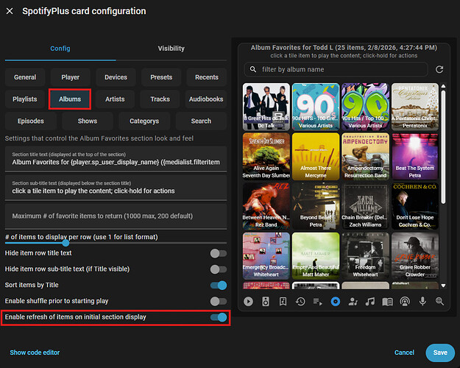Play Ampendectomy by Resurrection Band
Image resolution: width=460 pixels, height=368 pixels.
click(x=365, y=157)
